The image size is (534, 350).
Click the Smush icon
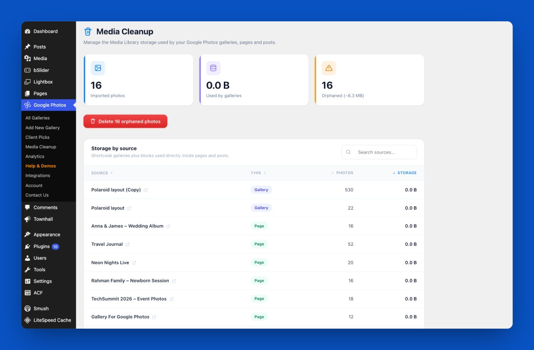click(28, 309)
